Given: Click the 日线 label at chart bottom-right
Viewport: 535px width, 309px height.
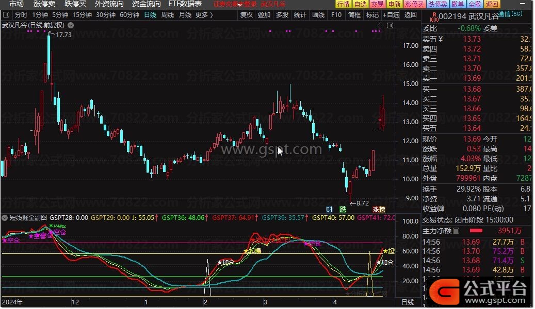Looking at the screenshot, I should pos(408,302).
